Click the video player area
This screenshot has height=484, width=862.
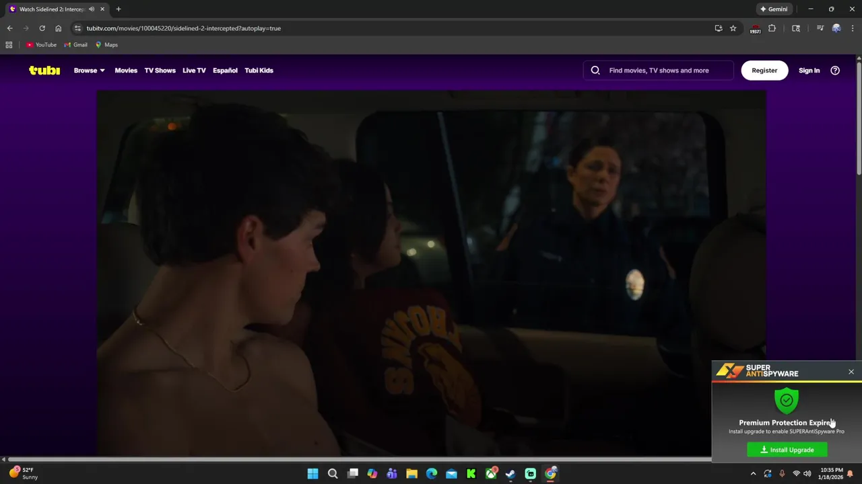(x=431, y=272)
